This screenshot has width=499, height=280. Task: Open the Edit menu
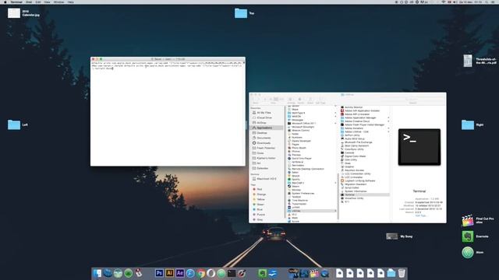(x=38, y=2)
